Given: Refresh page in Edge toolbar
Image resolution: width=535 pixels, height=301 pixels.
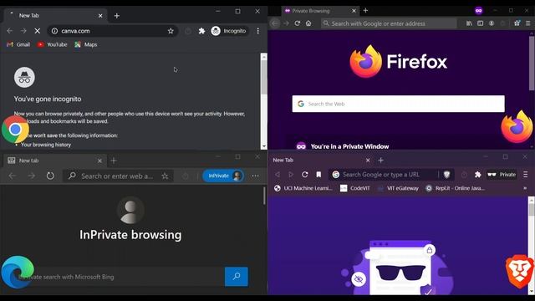Looking at the screenshot, I should [50, 176].
